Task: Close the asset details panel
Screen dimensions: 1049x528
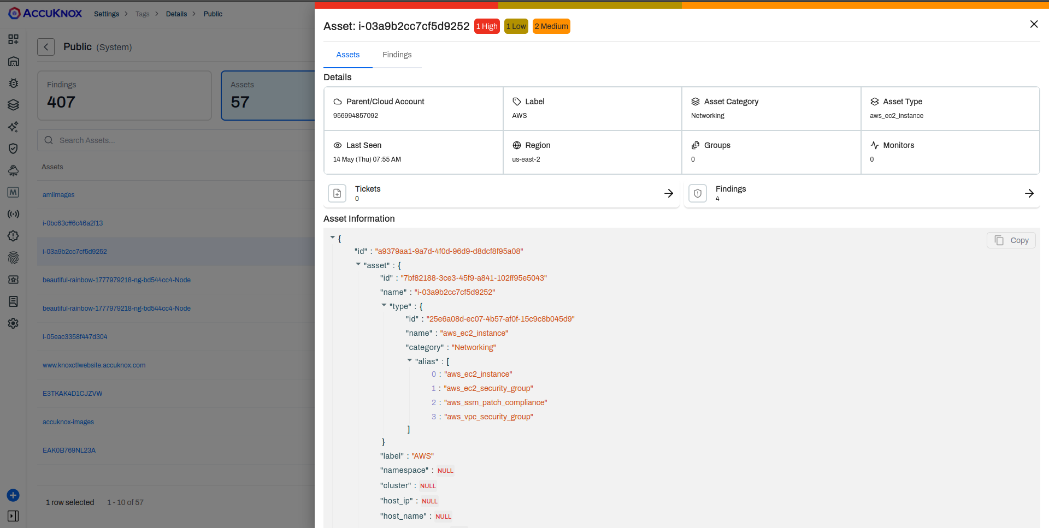Action: (1034, 24)
